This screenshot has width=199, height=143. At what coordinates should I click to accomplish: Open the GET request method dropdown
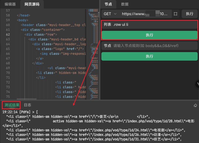(x=110, y=14)
